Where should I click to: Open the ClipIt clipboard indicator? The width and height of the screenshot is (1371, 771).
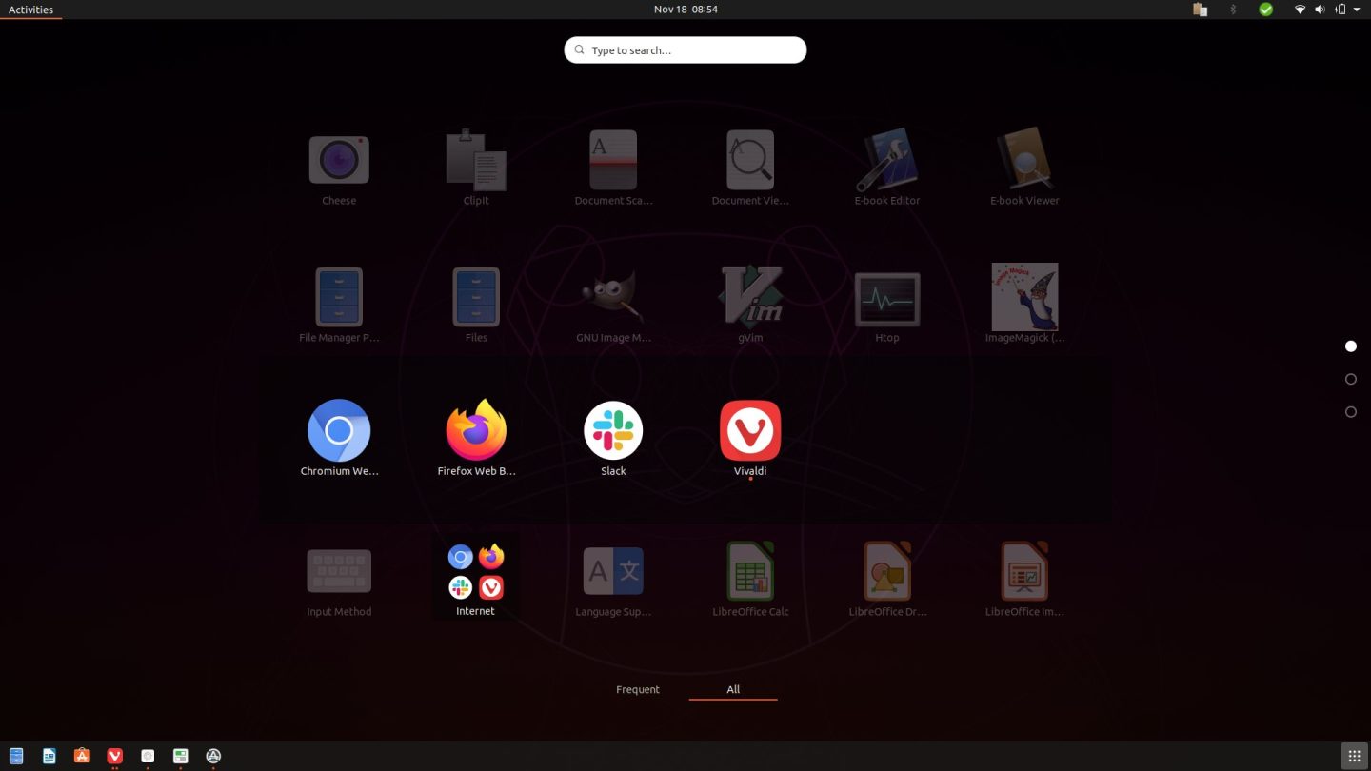(x=1200, y=10)
